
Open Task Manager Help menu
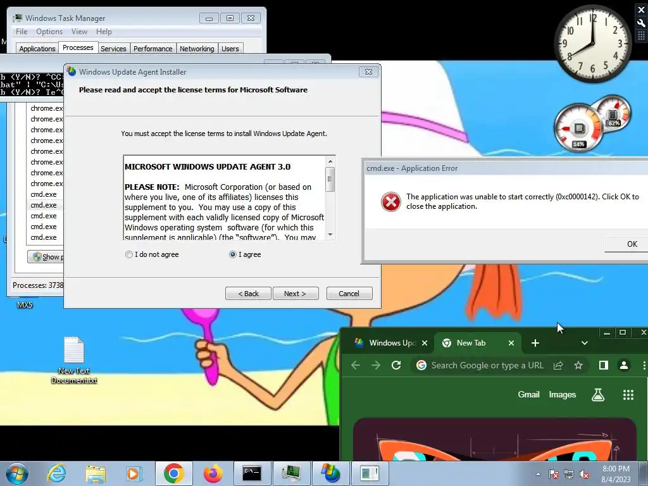pos(104,32)
